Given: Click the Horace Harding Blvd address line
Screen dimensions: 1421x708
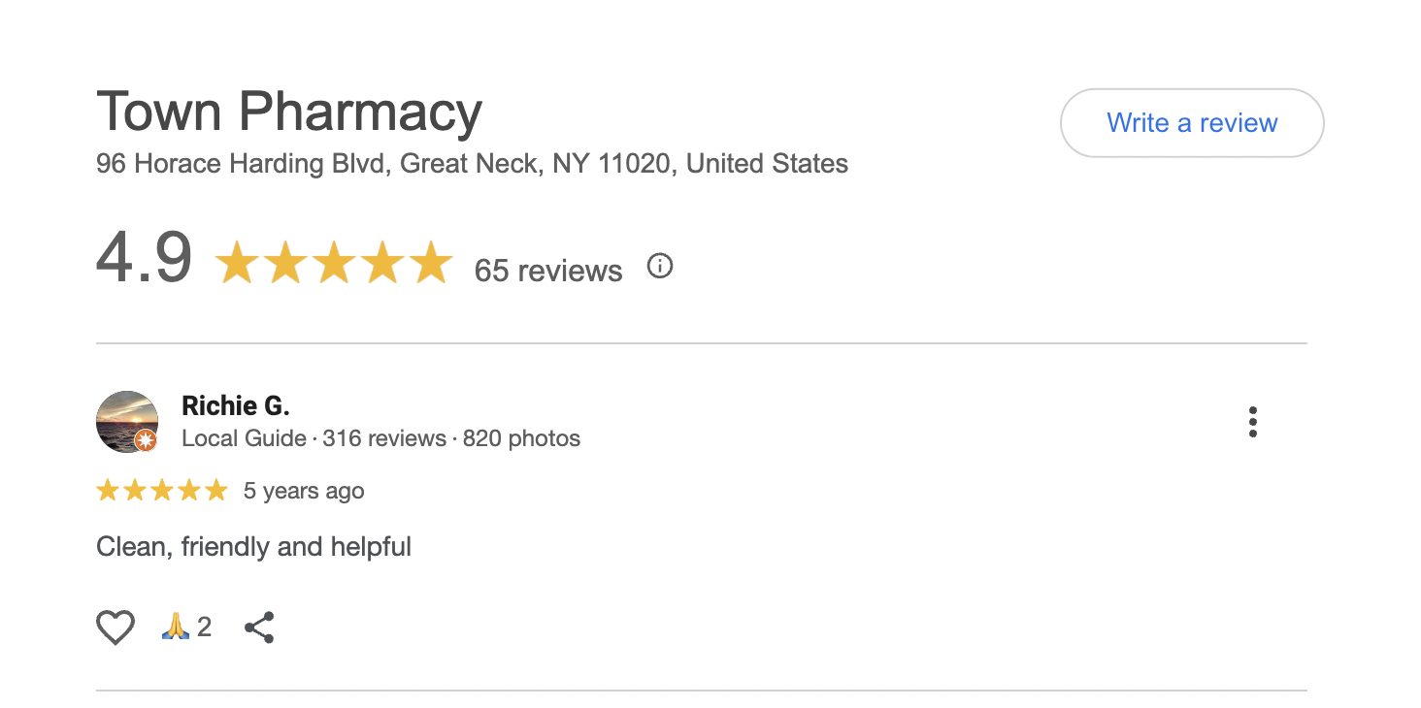Looking at the screenshot, I should [472, 164].
